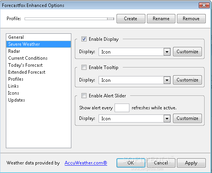Click the Apply button
Image resolution: width=212 pixels, height=173 pixels.
pyautogui.click(x=191, y=163)
